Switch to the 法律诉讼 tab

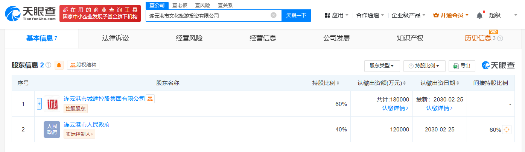116,38
